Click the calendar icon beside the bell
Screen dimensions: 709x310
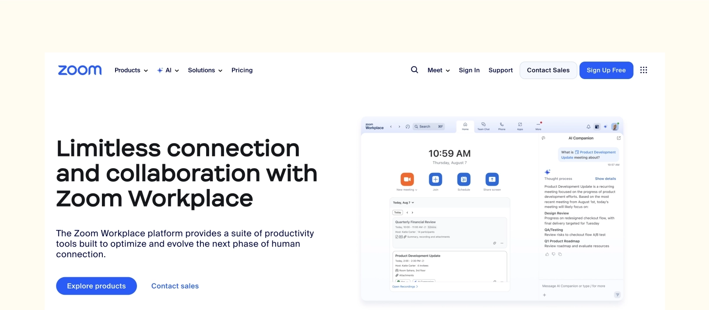click(x=597, y=127)
